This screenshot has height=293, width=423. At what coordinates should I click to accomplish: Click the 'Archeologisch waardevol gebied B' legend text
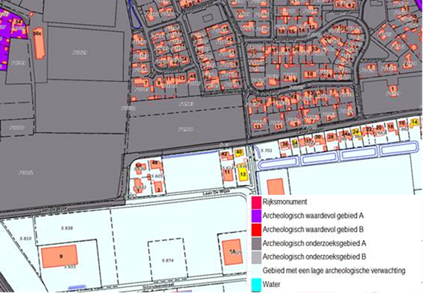click(313, 230)
